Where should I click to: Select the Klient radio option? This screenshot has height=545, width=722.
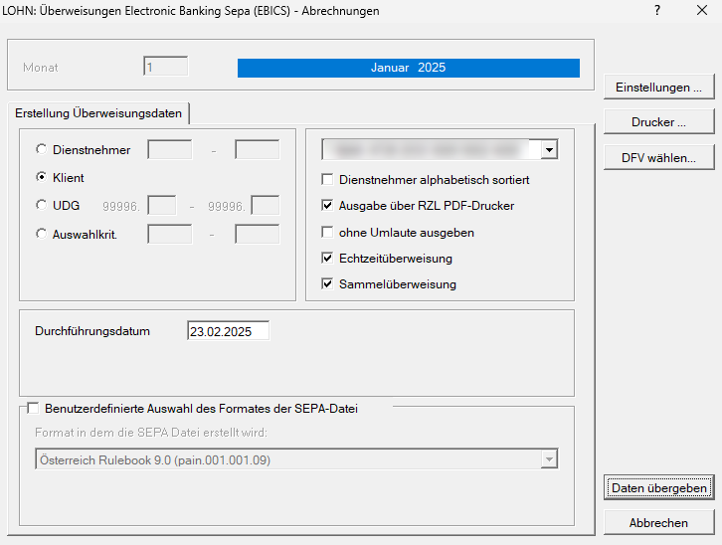(42, 178)
